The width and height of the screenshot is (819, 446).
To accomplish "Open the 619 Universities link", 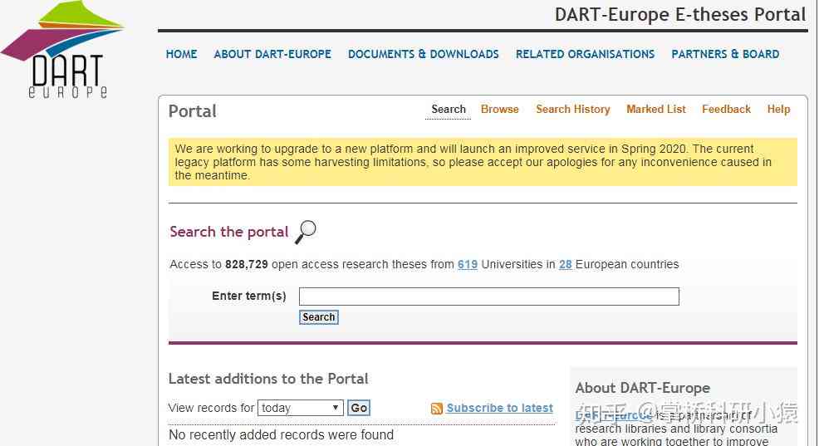I will click(x=468, y=264).
